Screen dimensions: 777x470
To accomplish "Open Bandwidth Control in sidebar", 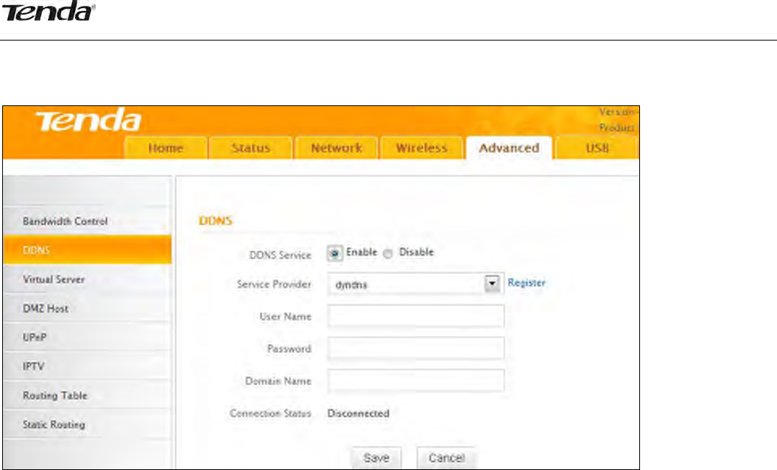I will tap(87, 221).
